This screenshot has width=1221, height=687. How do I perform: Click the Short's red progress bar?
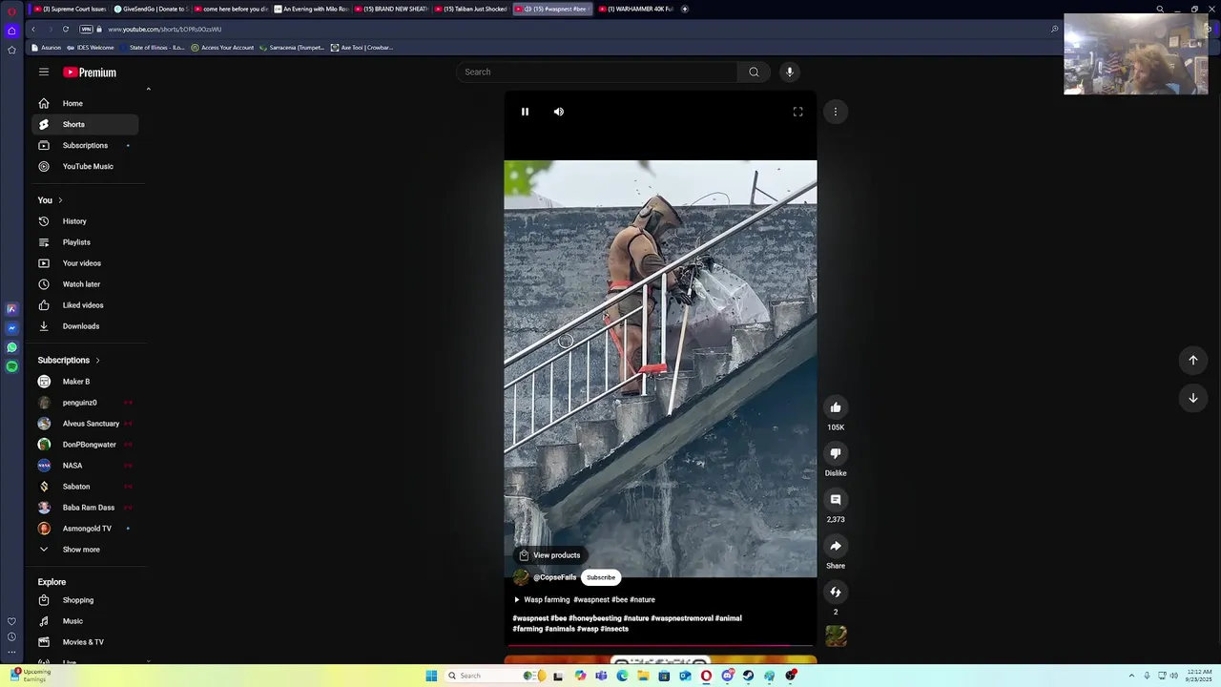(660, 646)
